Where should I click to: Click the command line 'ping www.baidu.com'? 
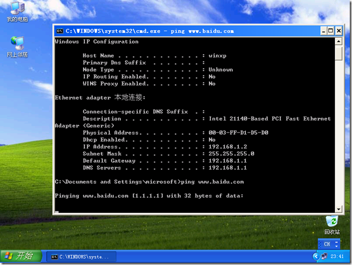212,182
